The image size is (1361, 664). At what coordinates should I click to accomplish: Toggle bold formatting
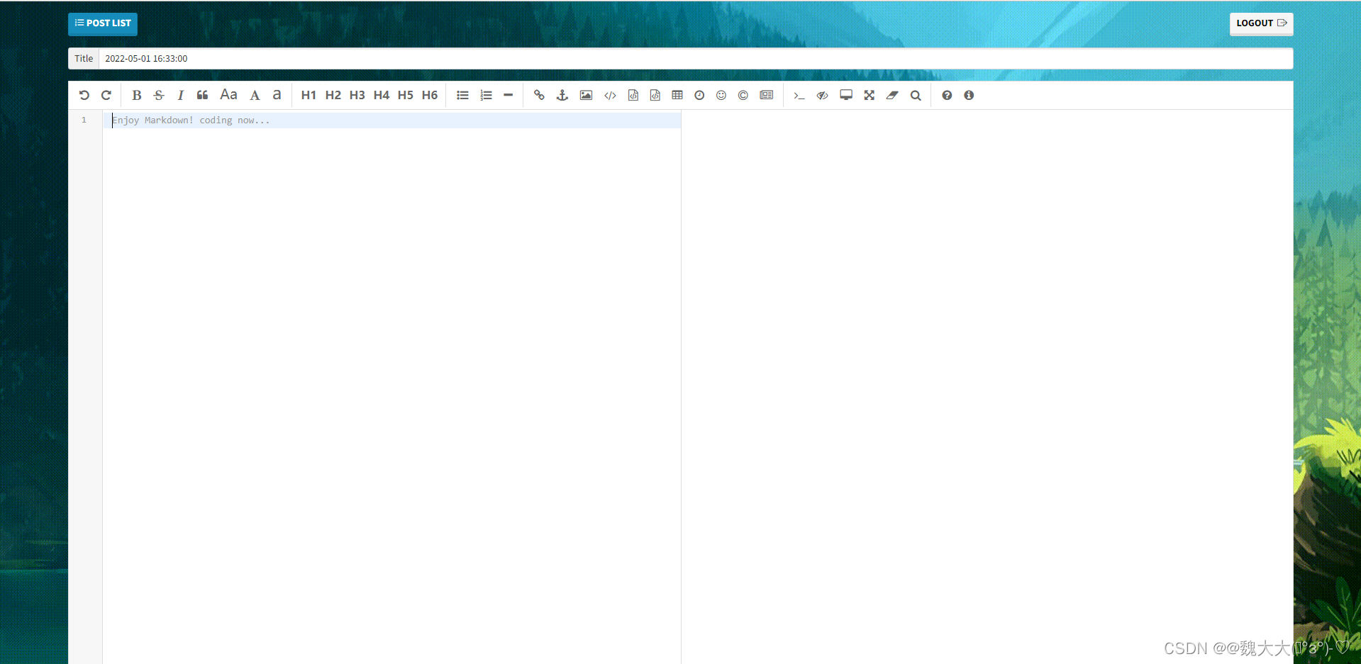click(137, 95)
